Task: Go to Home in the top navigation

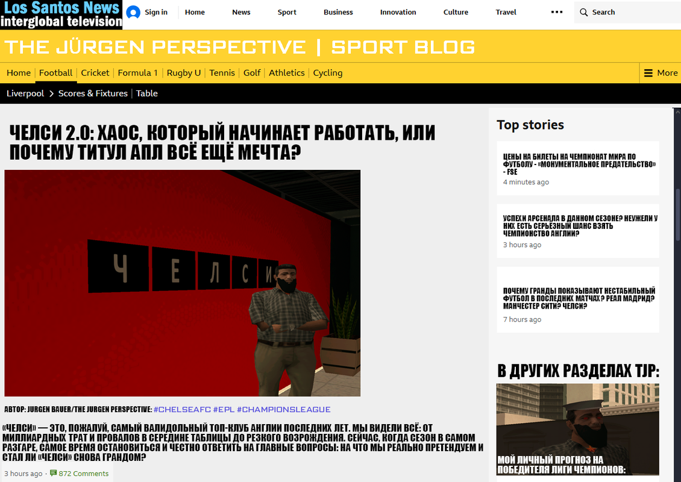Action: tap(195, 12)
